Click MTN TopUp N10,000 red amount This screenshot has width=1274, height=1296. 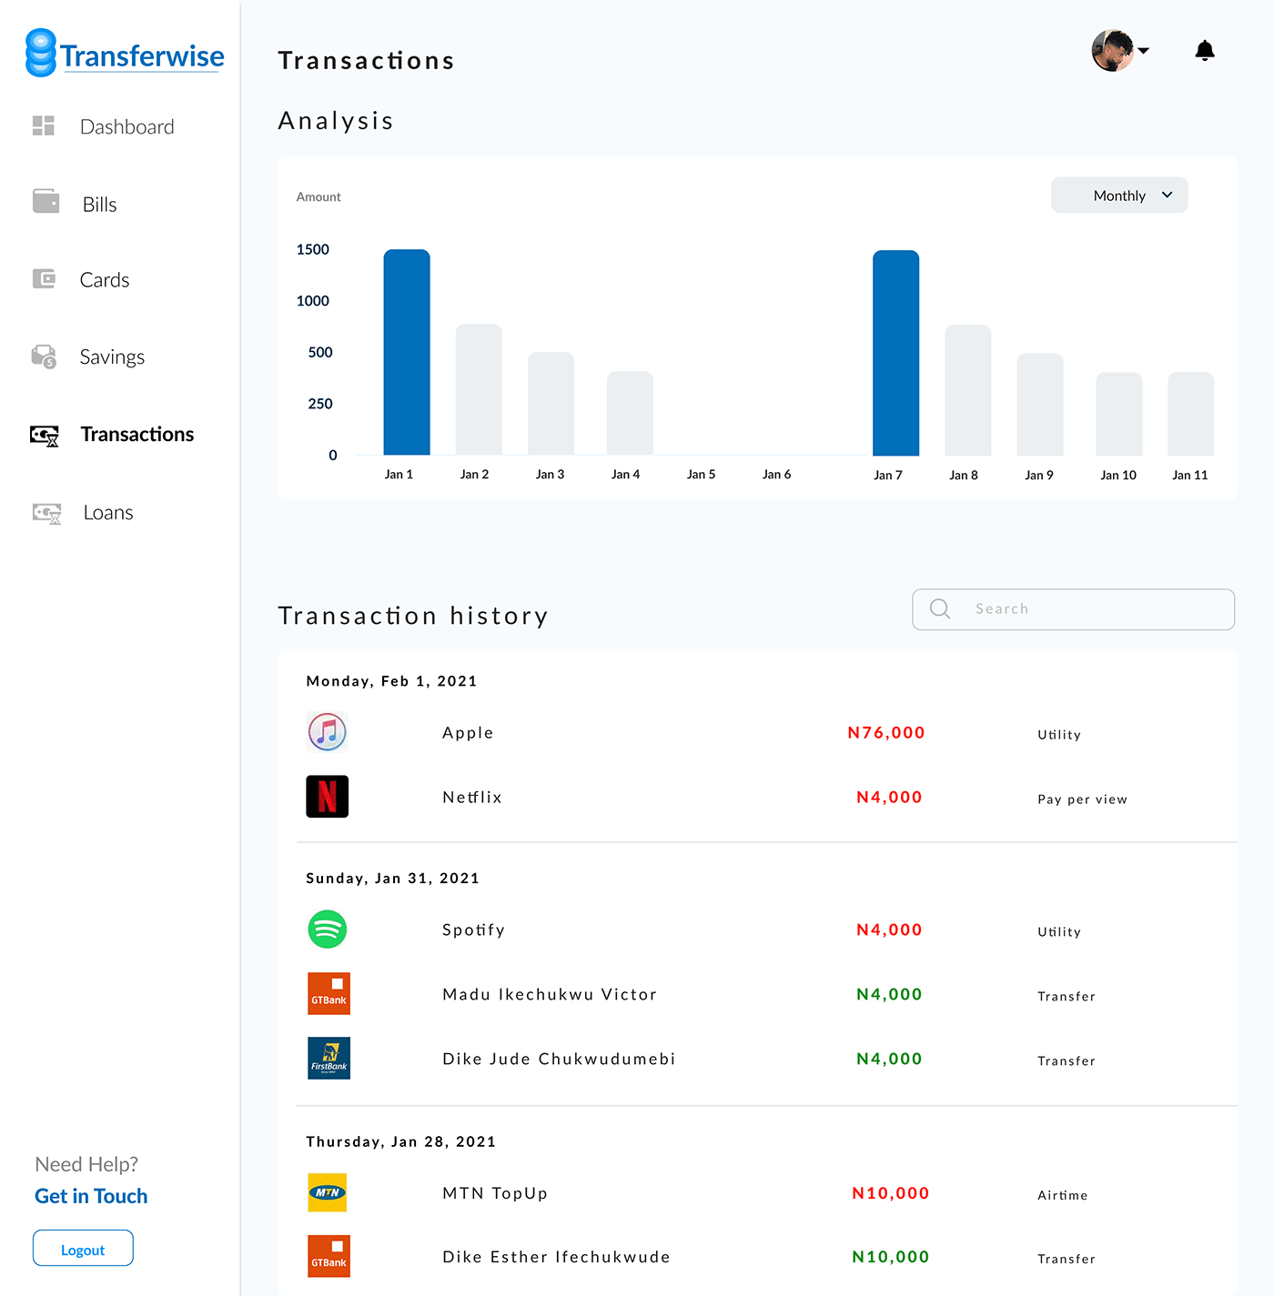891,1193
